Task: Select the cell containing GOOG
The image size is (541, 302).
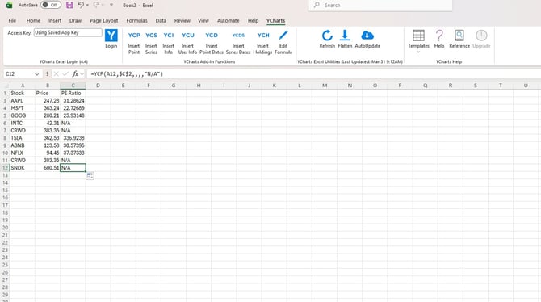Action: click(23, 115)
